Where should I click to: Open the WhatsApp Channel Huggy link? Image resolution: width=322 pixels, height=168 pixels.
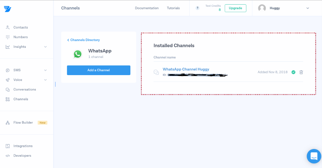point(186,69)
